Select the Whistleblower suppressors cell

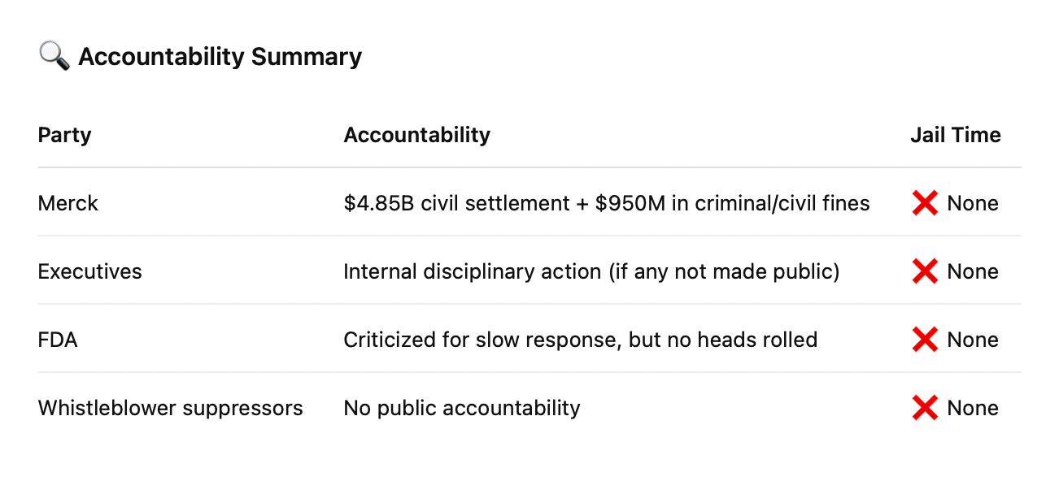[170, 408]
